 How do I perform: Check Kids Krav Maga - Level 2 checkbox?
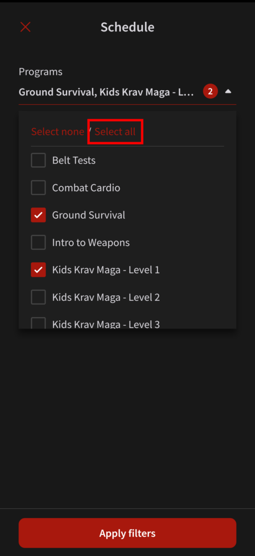coord(38,297)
